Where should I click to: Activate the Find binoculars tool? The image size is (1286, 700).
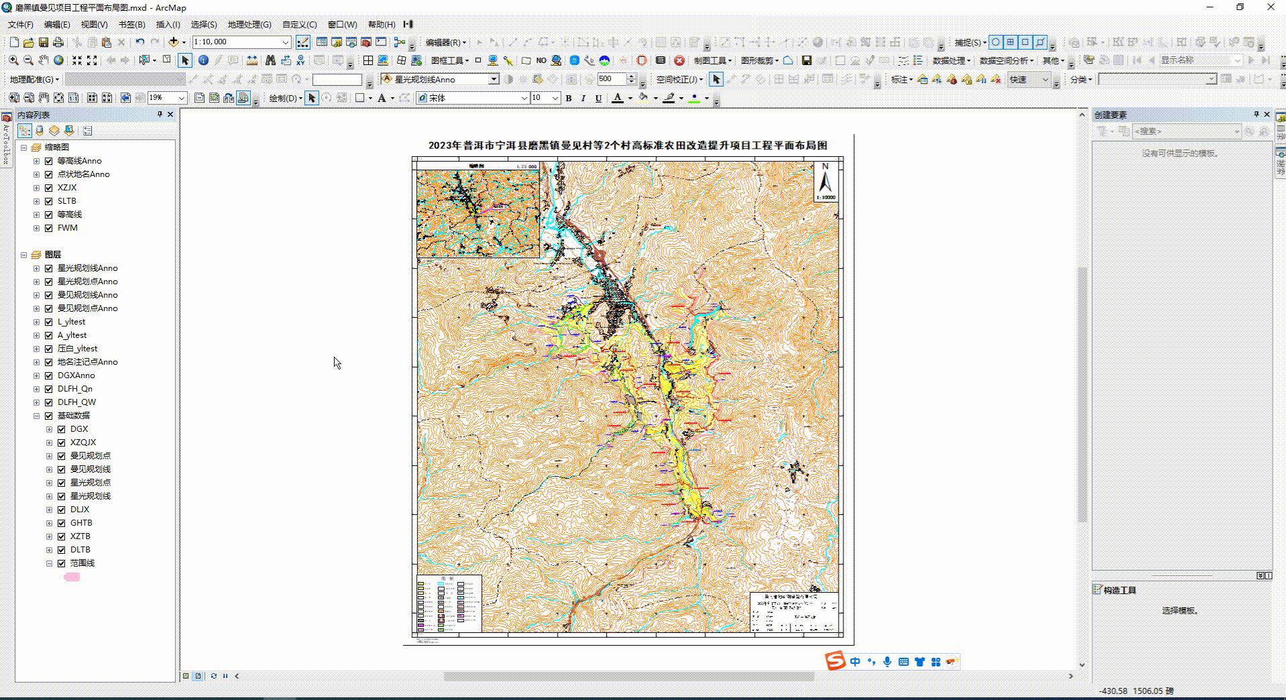pyautogui.click(x=270, y=60)
